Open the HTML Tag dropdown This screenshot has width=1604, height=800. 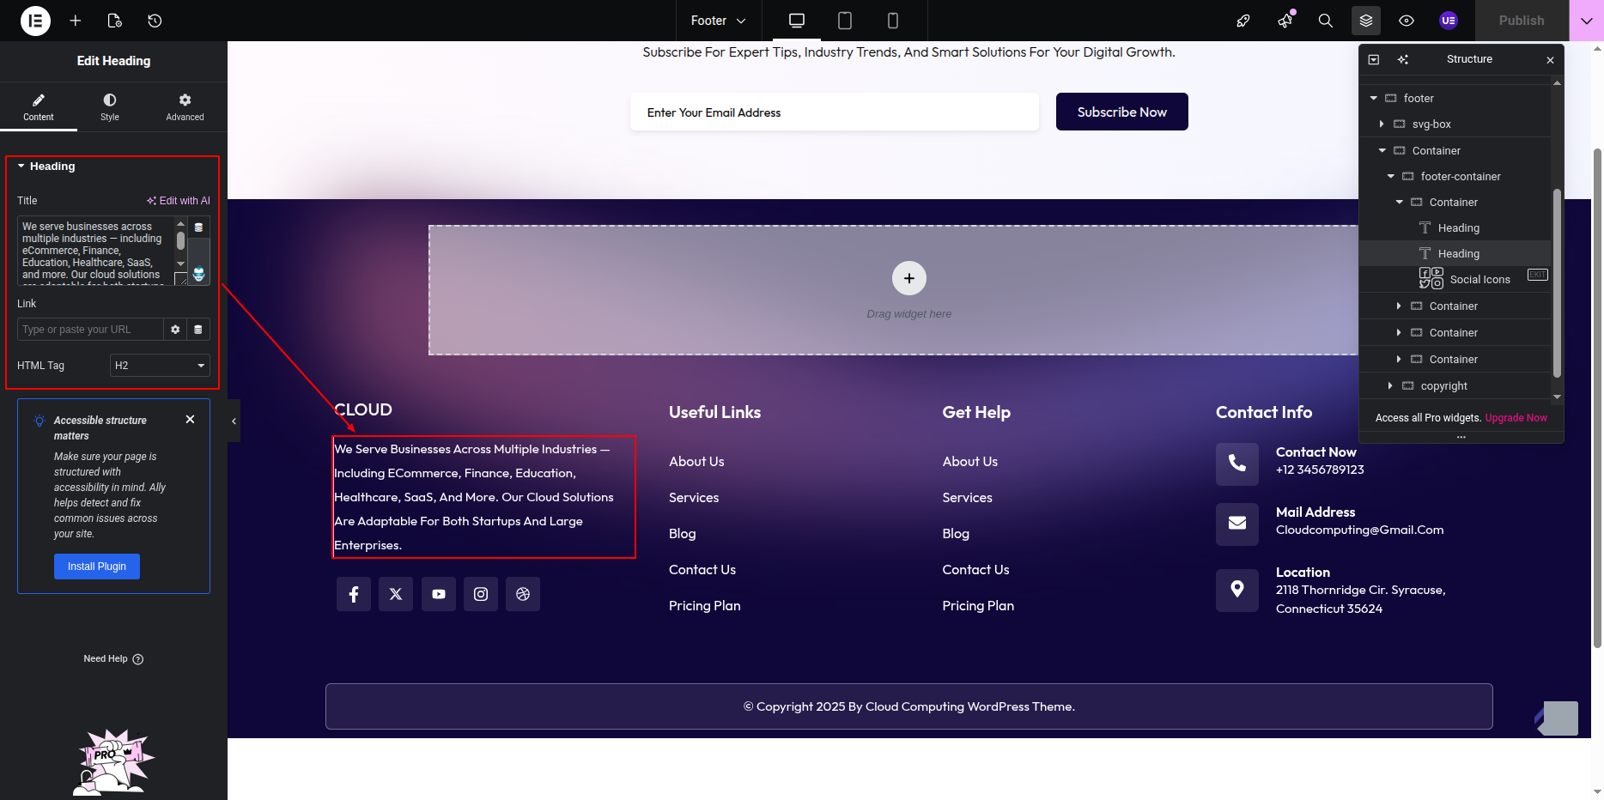pos(160,366)
